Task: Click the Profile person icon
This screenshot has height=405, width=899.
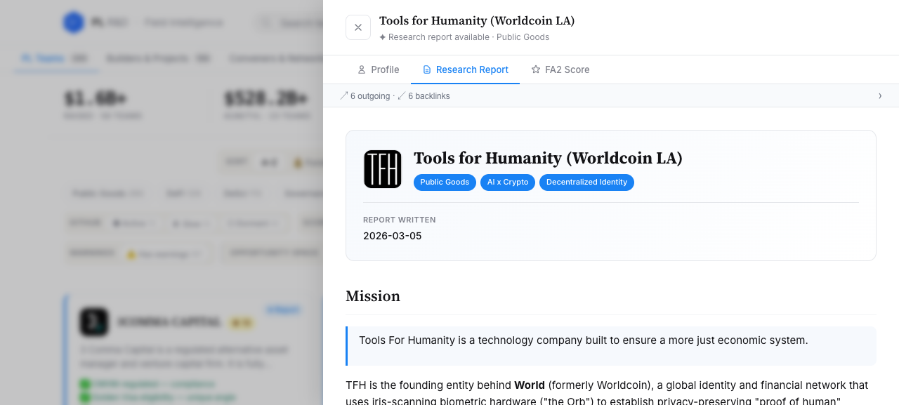Action: [x=362, y=69]
